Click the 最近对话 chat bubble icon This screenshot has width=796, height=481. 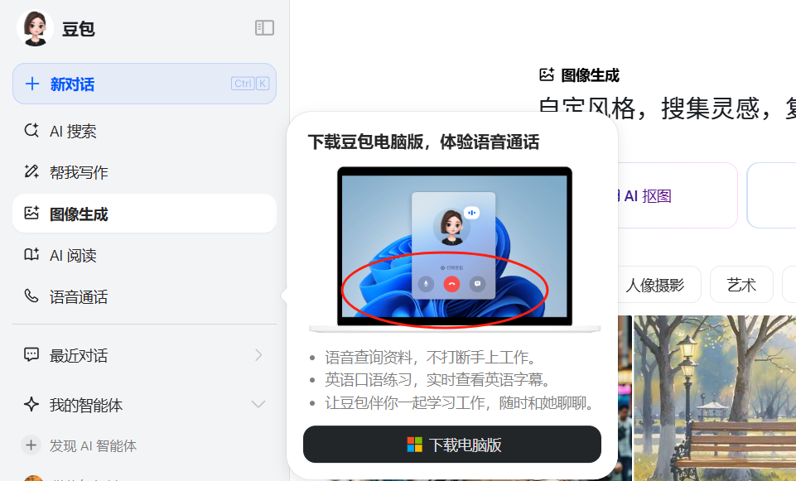[x=31, y=354]
